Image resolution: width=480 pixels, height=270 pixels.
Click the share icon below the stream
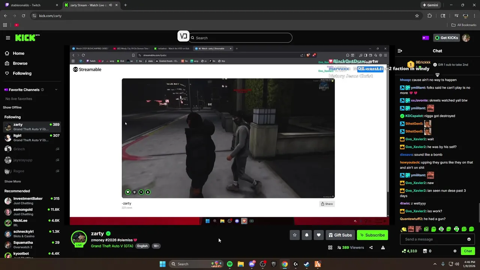pyautogui.click(x=371, y=247)
